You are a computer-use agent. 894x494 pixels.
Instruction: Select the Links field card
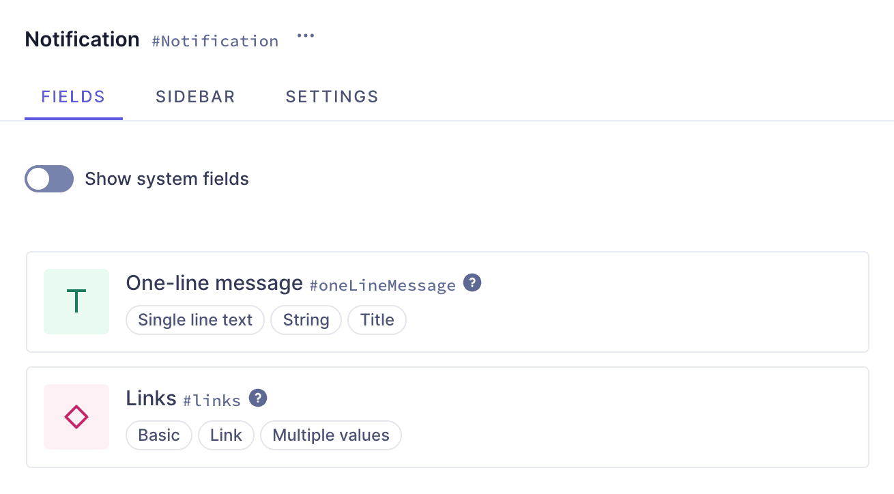click(614, 416)
